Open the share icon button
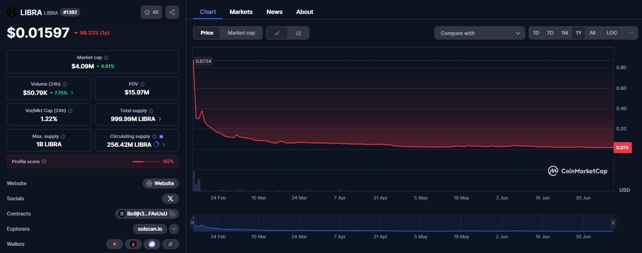642x253 pixels. (172, 12)
